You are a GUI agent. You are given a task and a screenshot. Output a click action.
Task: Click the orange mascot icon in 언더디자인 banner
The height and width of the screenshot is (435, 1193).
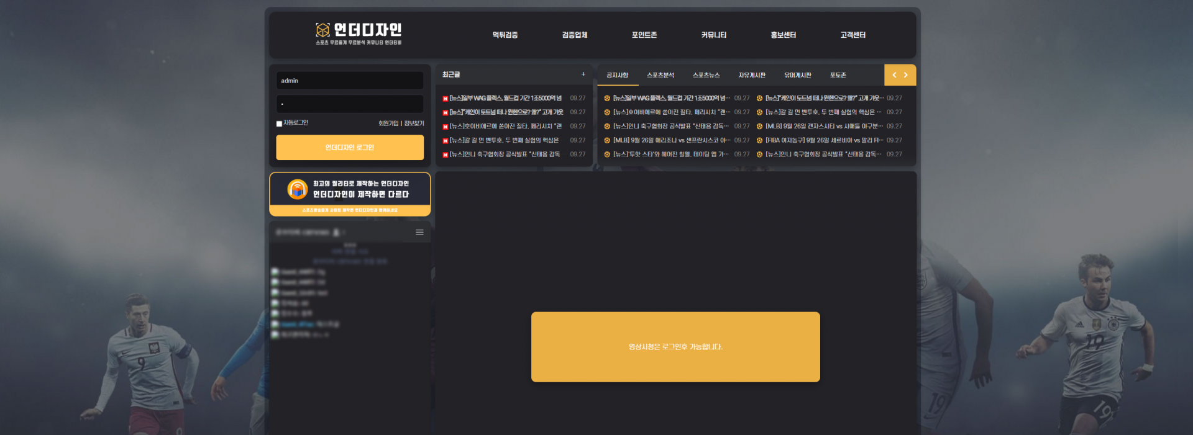tap(298, 189)
